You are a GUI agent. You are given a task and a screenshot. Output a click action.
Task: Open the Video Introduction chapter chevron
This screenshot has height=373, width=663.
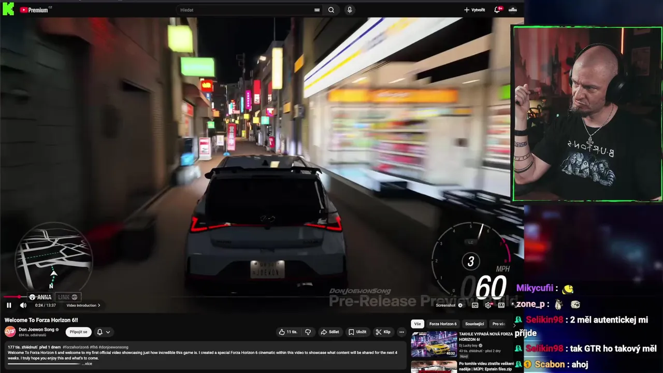[99, 305]
